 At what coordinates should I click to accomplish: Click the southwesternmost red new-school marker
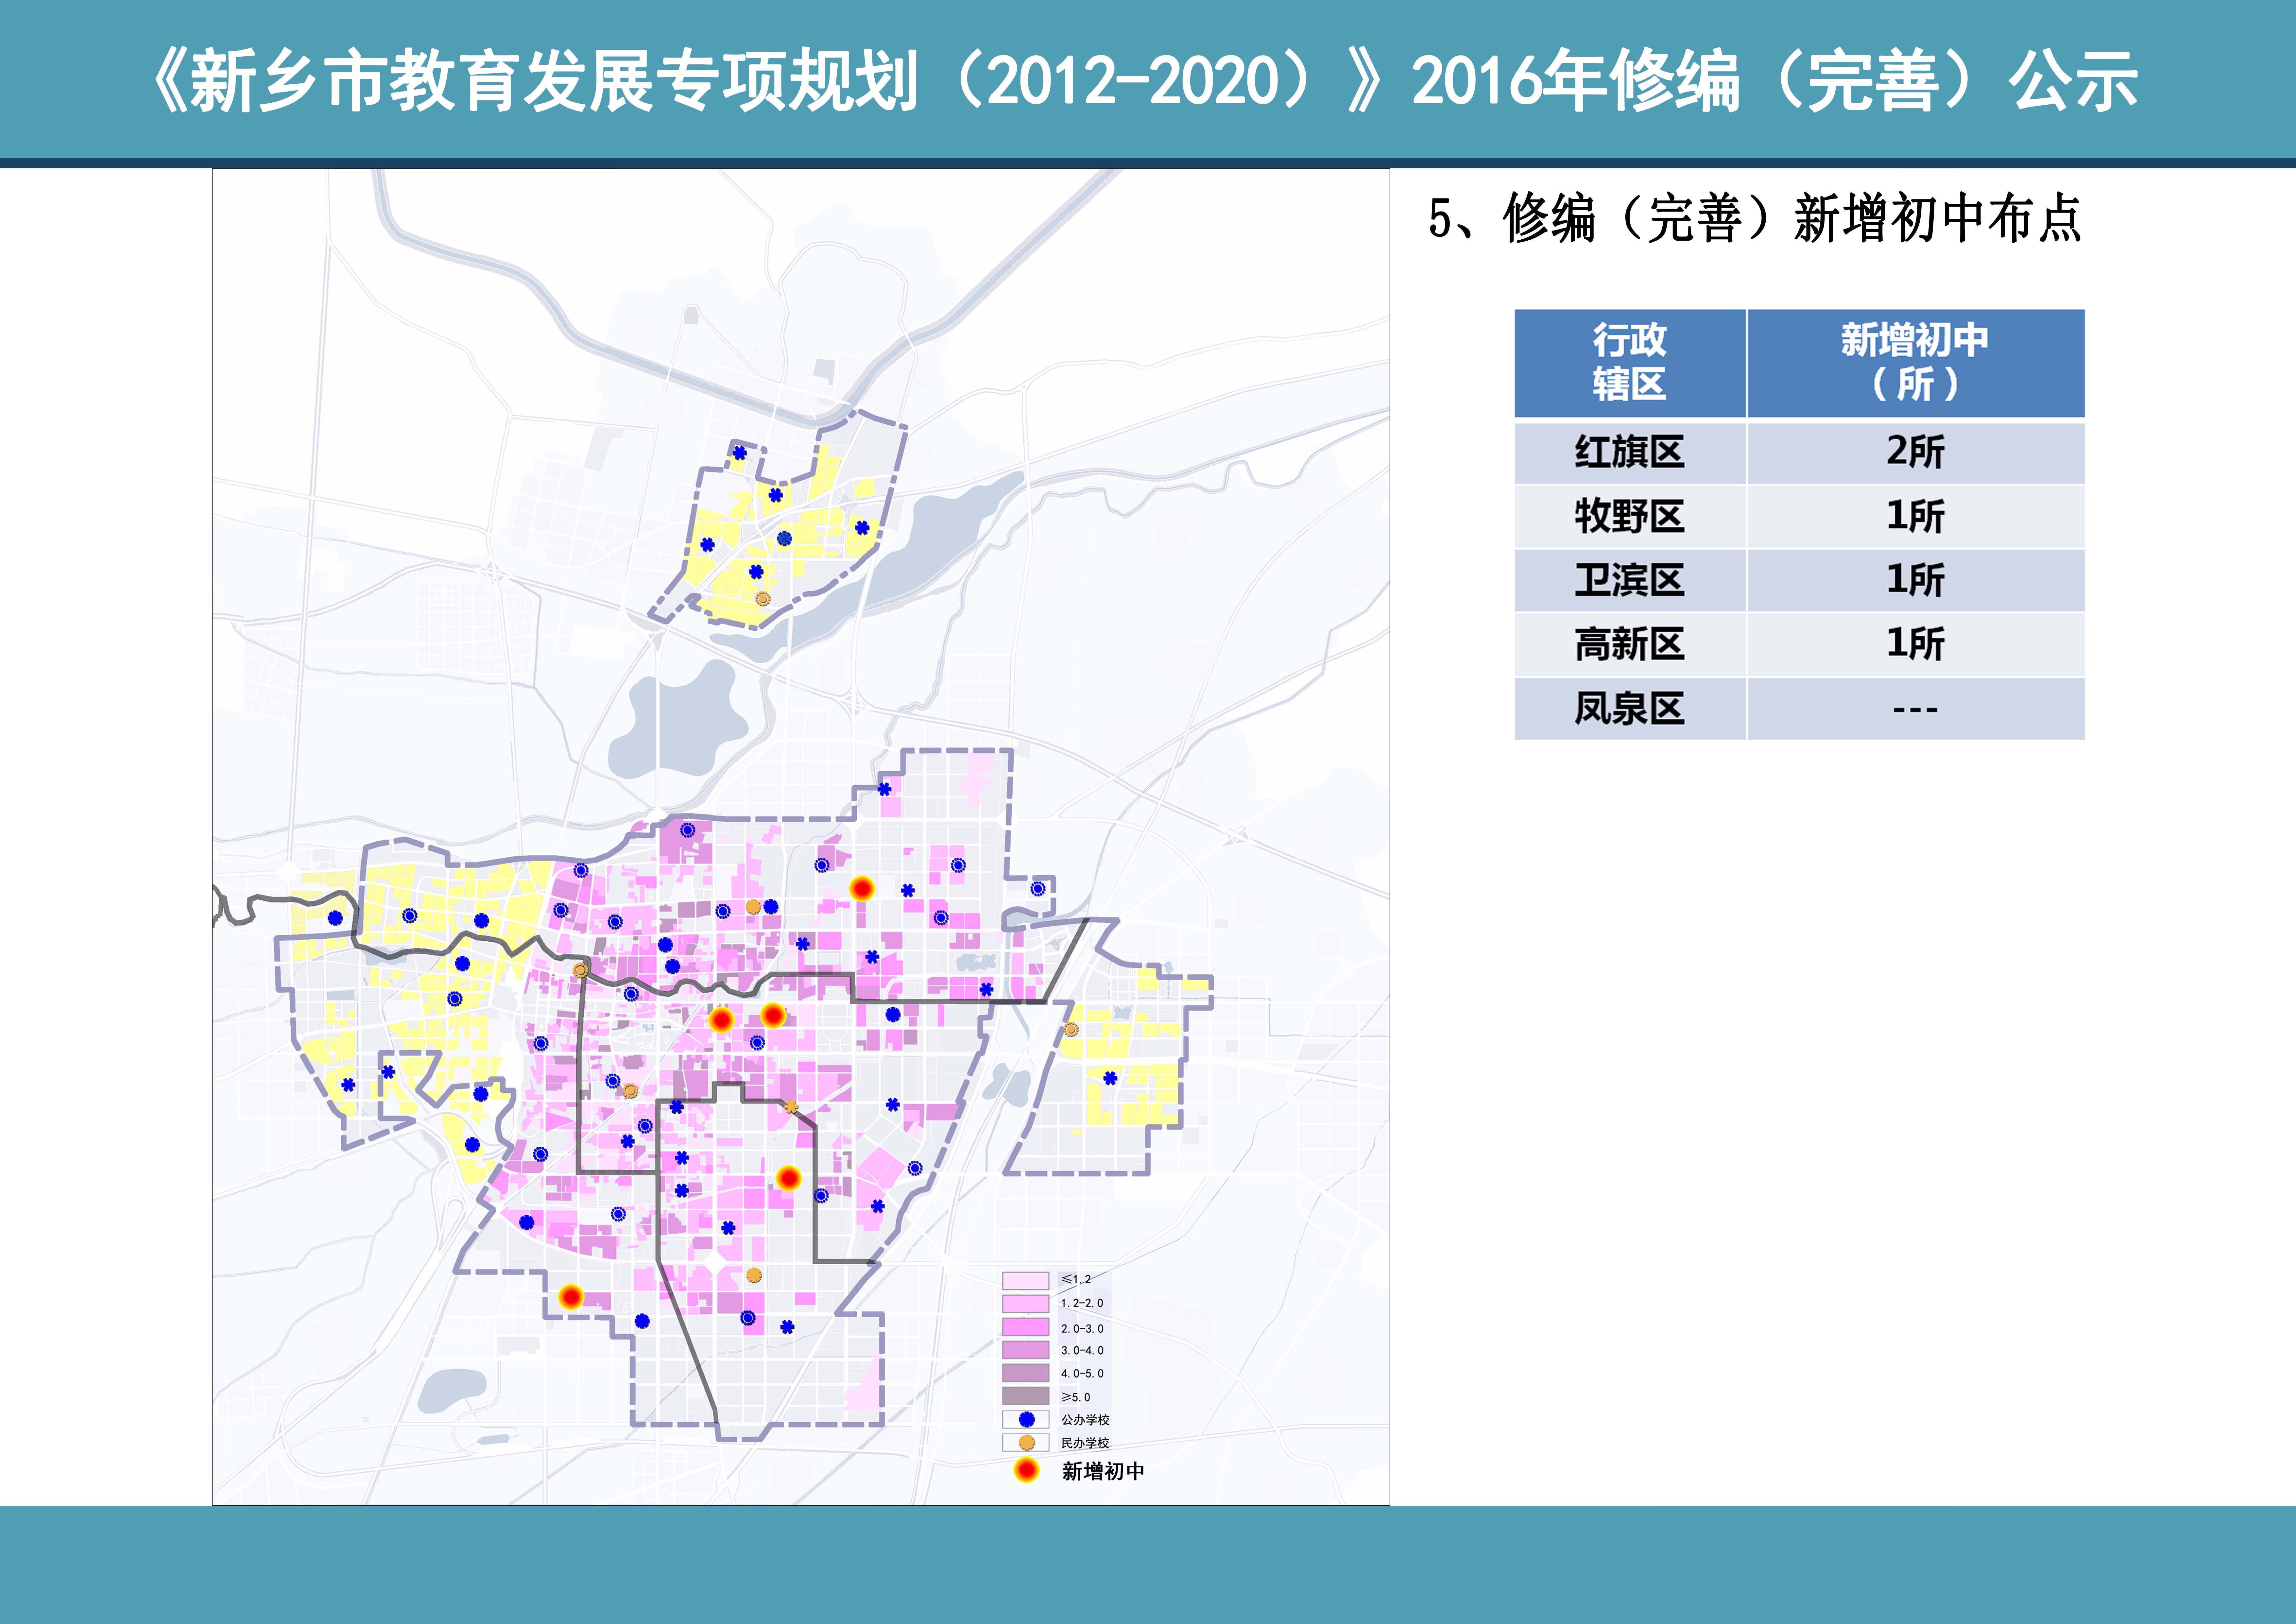click(x=571, y=1297)
